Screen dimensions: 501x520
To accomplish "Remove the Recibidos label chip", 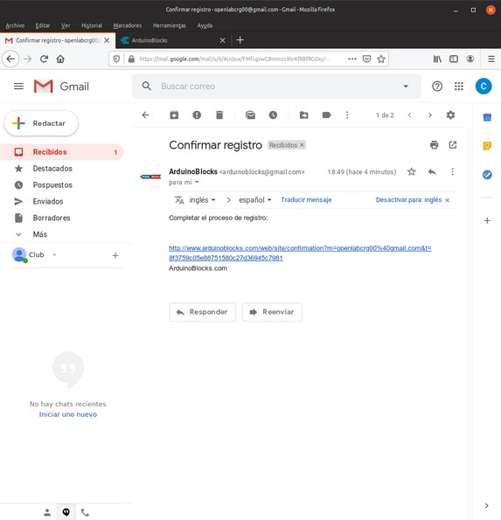I will 302,145.
